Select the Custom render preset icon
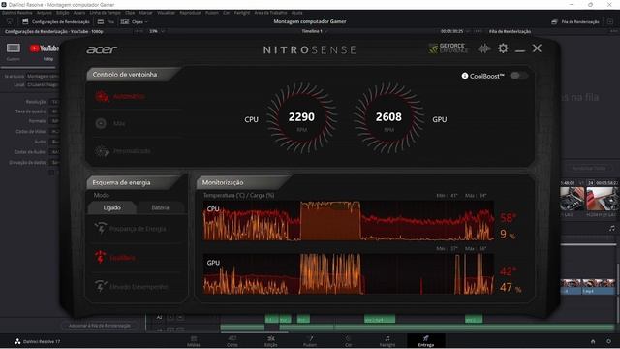This screenshot has width=620, height=349. (13, 48)
